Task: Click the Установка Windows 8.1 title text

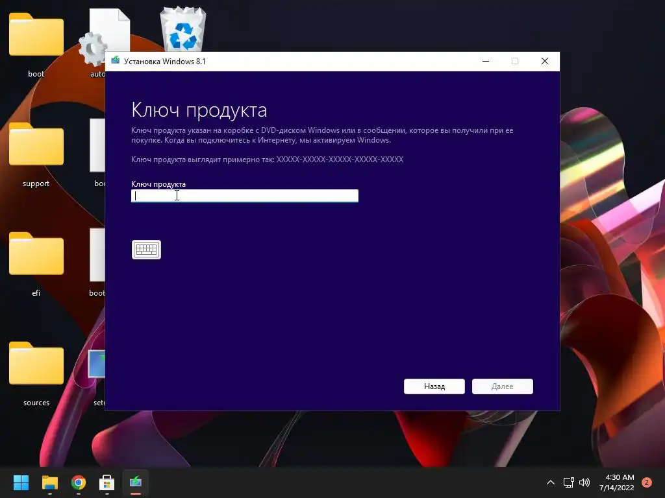Action: coord(164,62)
